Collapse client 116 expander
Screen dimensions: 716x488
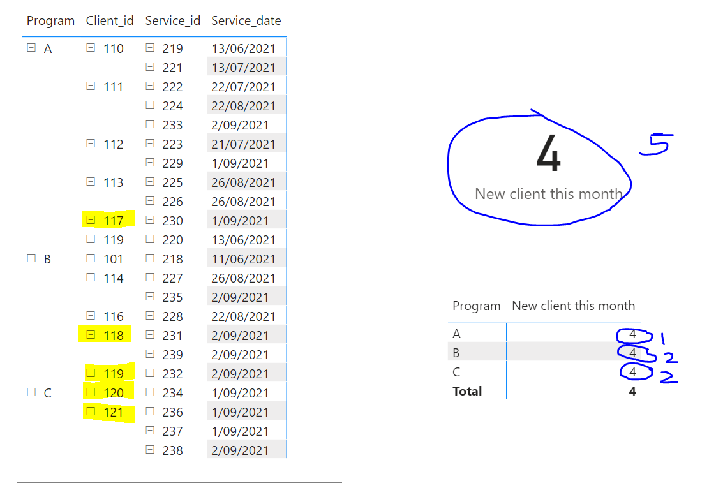point(91,315)
